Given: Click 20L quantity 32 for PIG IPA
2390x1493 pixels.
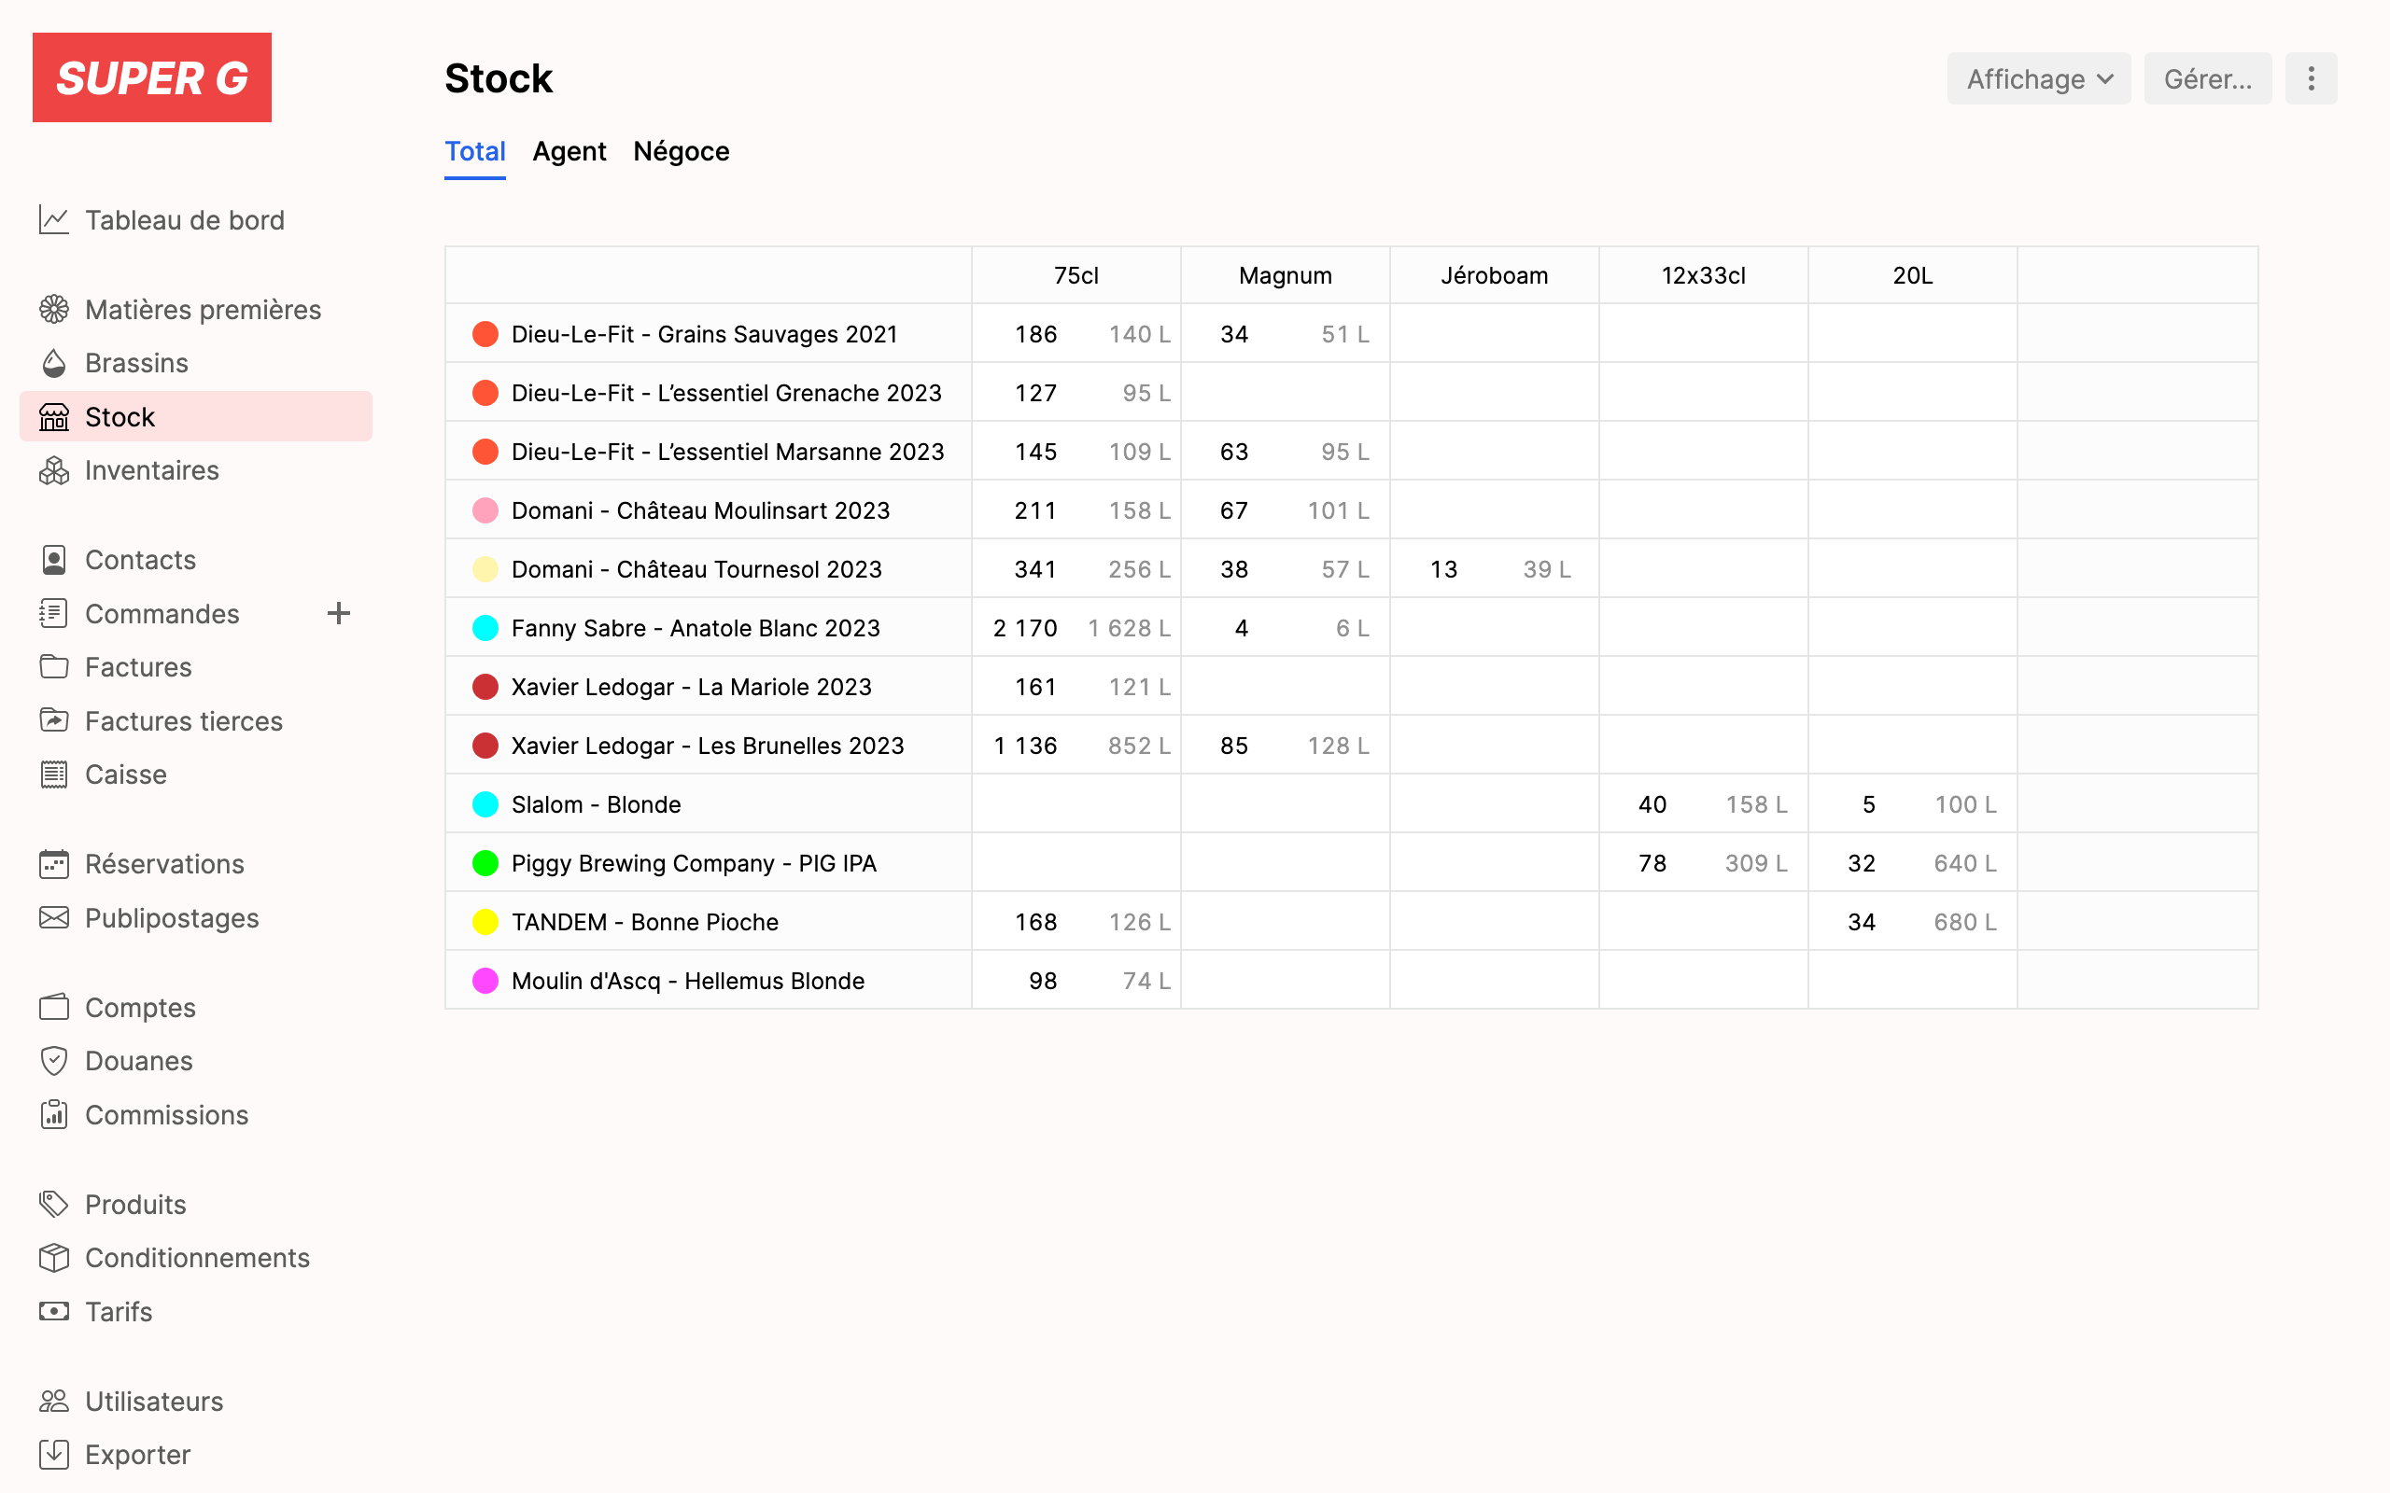Looking at the screenshot, I should pyautogui.click(x=1861, y=863).
